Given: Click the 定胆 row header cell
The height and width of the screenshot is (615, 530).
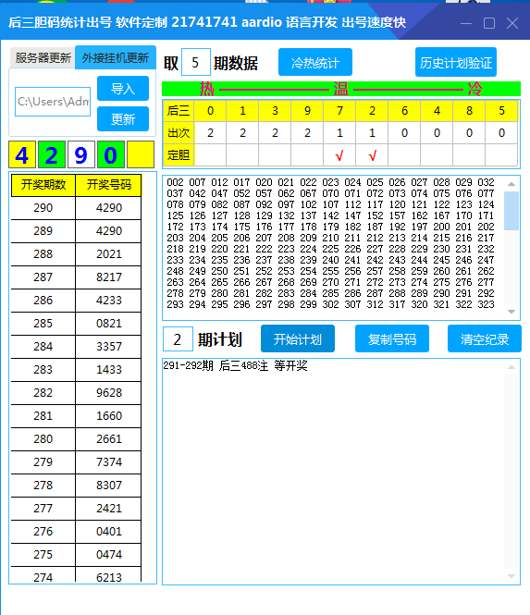Looking at the screenshot, I should 179,155.
